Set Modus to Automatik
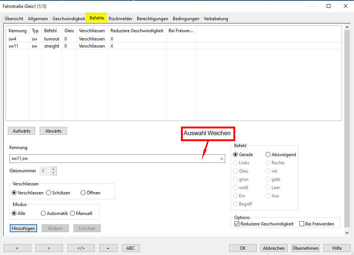354x255 pixels. point(43,213)
